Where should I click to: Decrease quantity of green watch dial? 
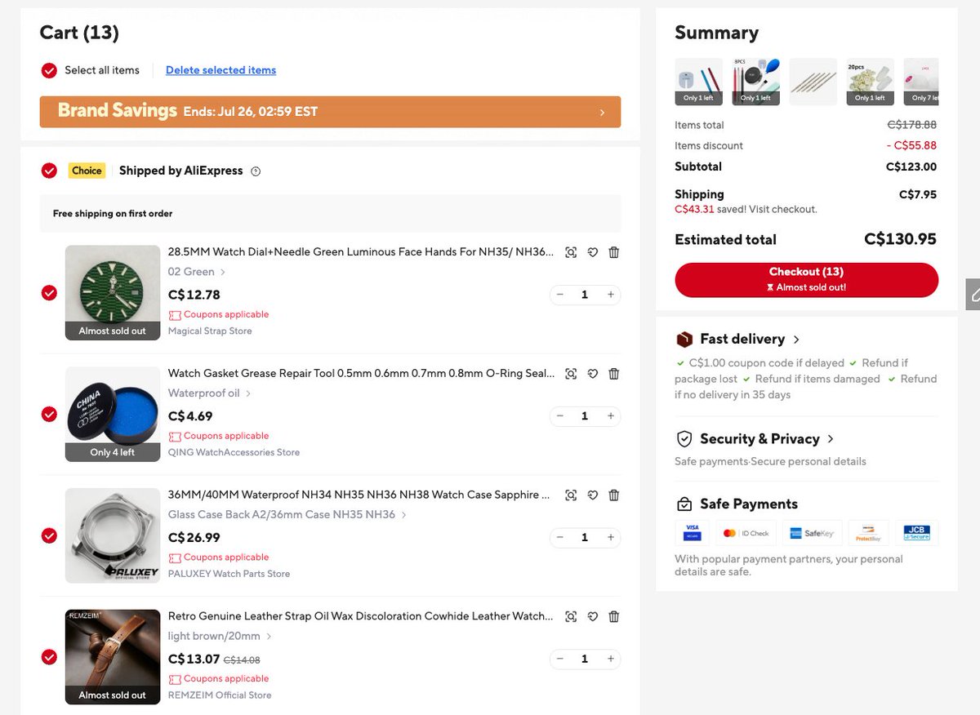point(560,295)
